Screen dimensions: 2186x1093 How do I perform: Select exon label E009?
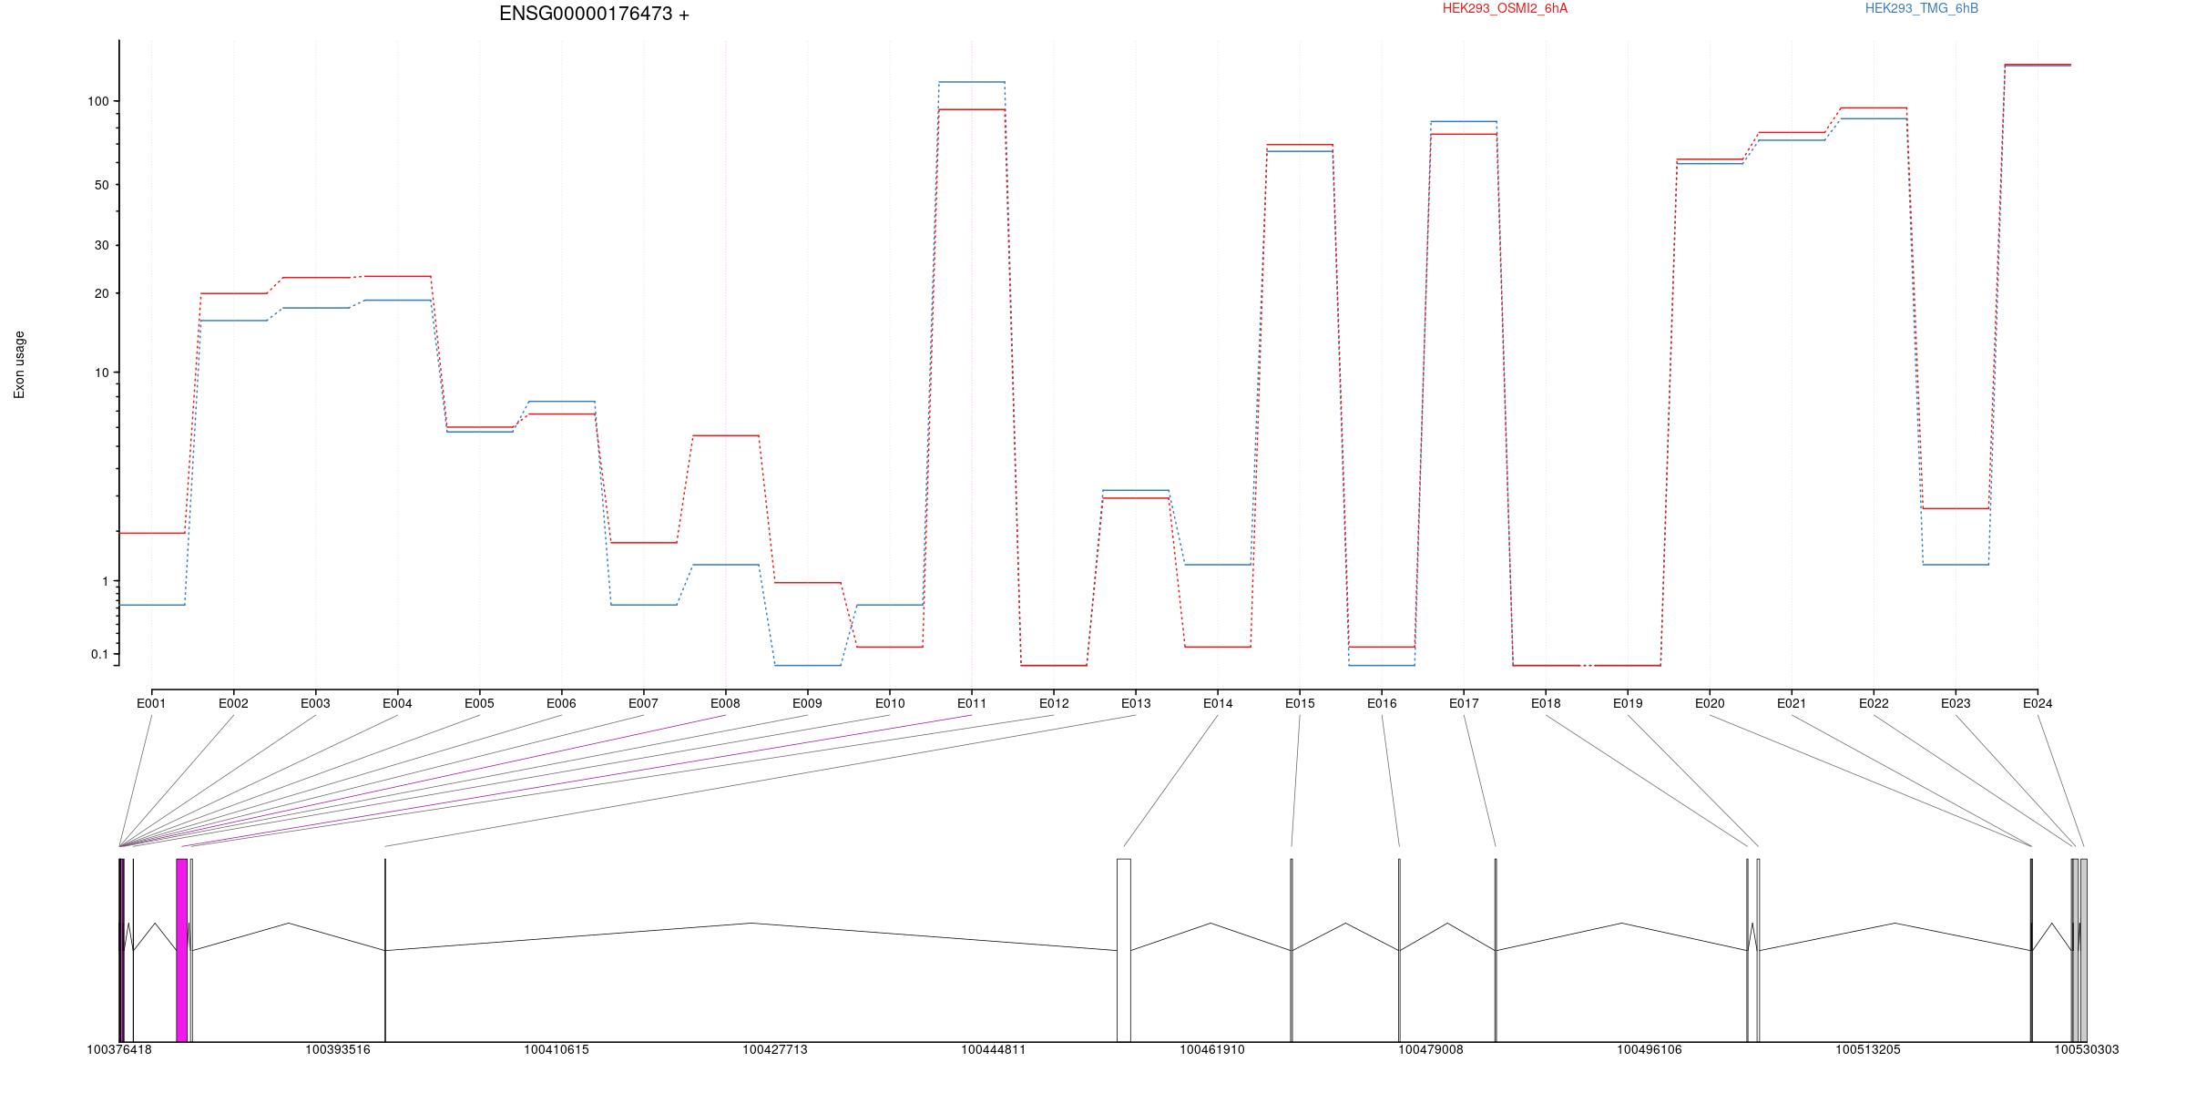[807, 703]
